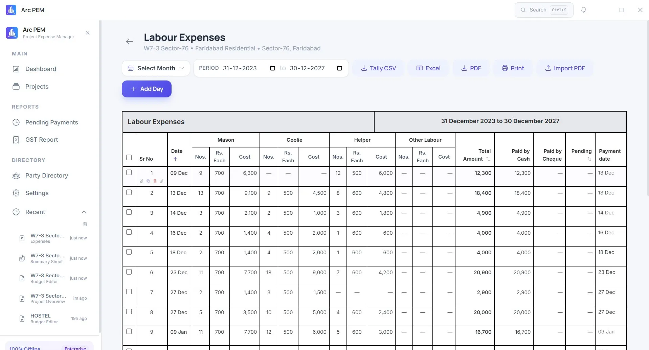Check the row 9 checkbox for 09 Jan
The image size is (649, 350).
pos(129,331)
